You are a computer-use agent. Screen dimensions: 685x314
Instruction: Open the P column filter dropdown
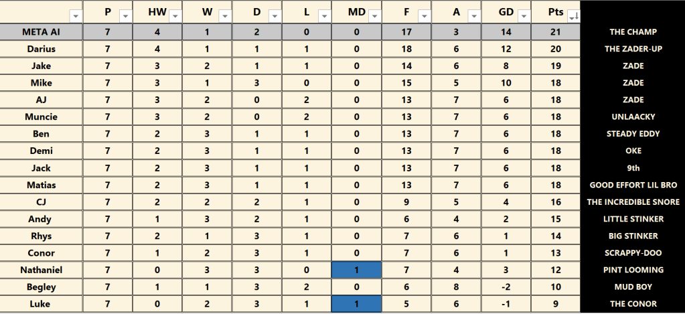point(125,16)
